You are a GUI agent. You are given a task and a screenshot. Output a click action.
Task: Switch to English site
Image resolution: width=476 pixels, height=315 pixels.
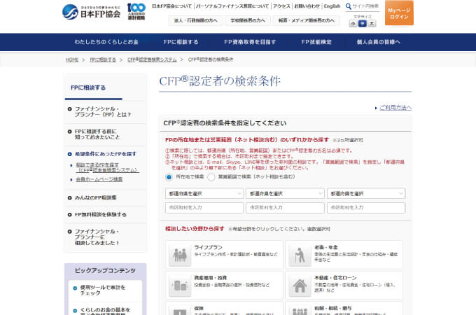[332, 6]
